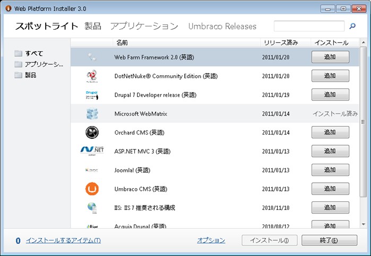Viewport: 371px width, 256px height.
Task: Add Umbraco CMS with 追加 button
Action: pyautogui.click(x=330, y=189)
